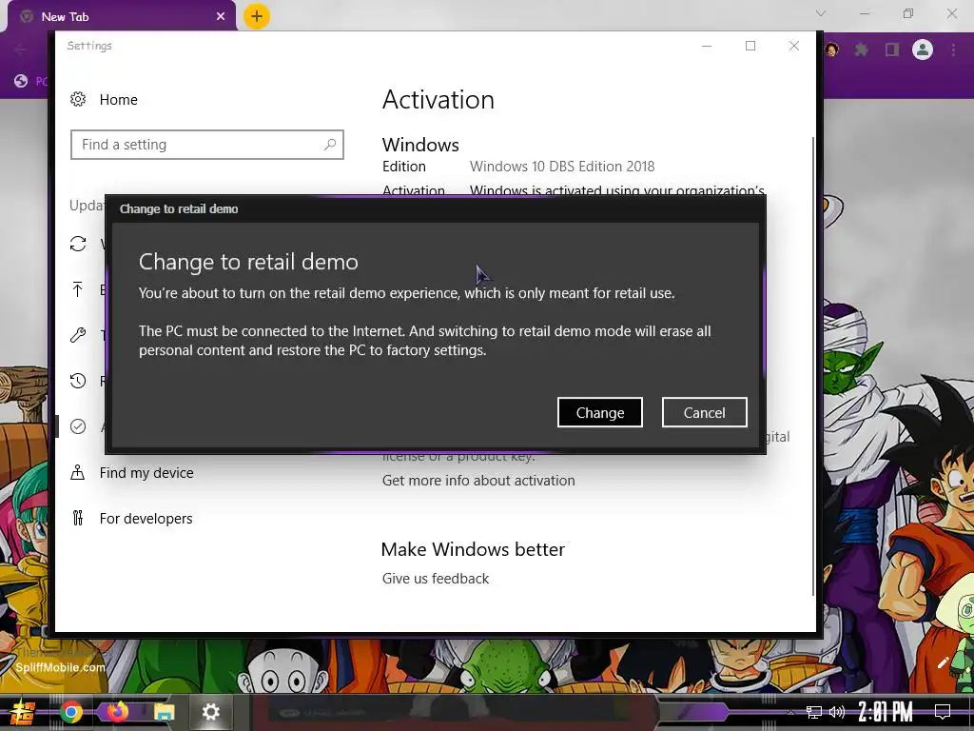Click the pencil customize icon on new tab page
The height and width of the screenshot is (731, 974).
coord(943,662)
